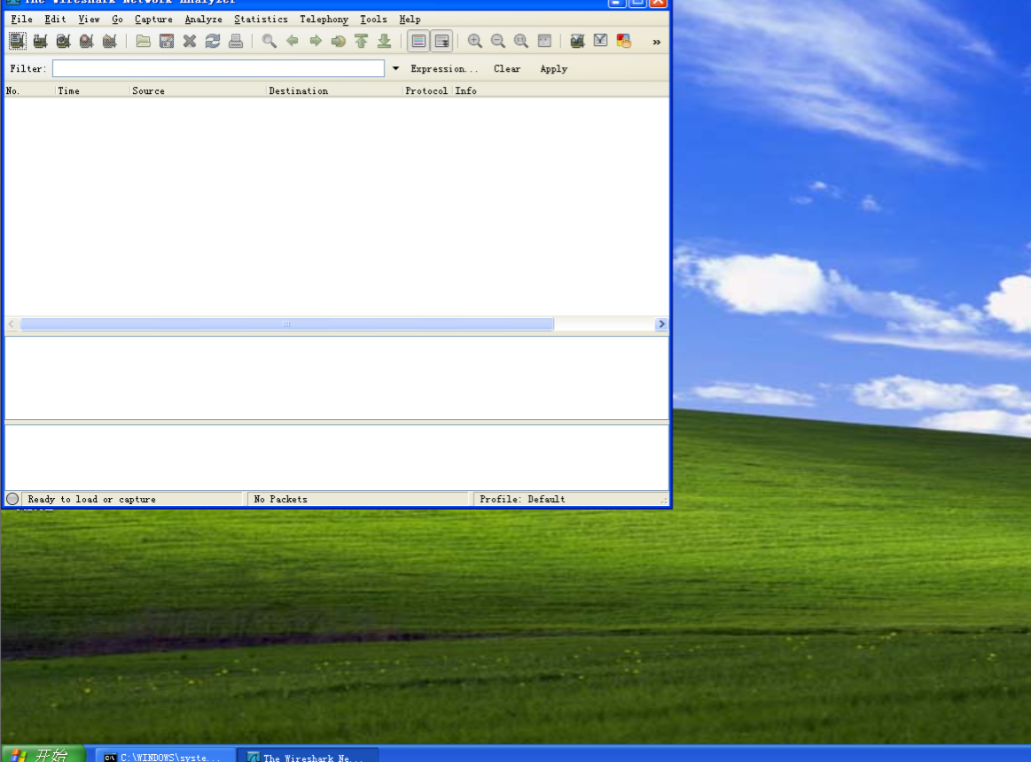This screenshot has width=1031, height=762.
Task: Reload the capture file icon
Action: (x=213, y=41)
